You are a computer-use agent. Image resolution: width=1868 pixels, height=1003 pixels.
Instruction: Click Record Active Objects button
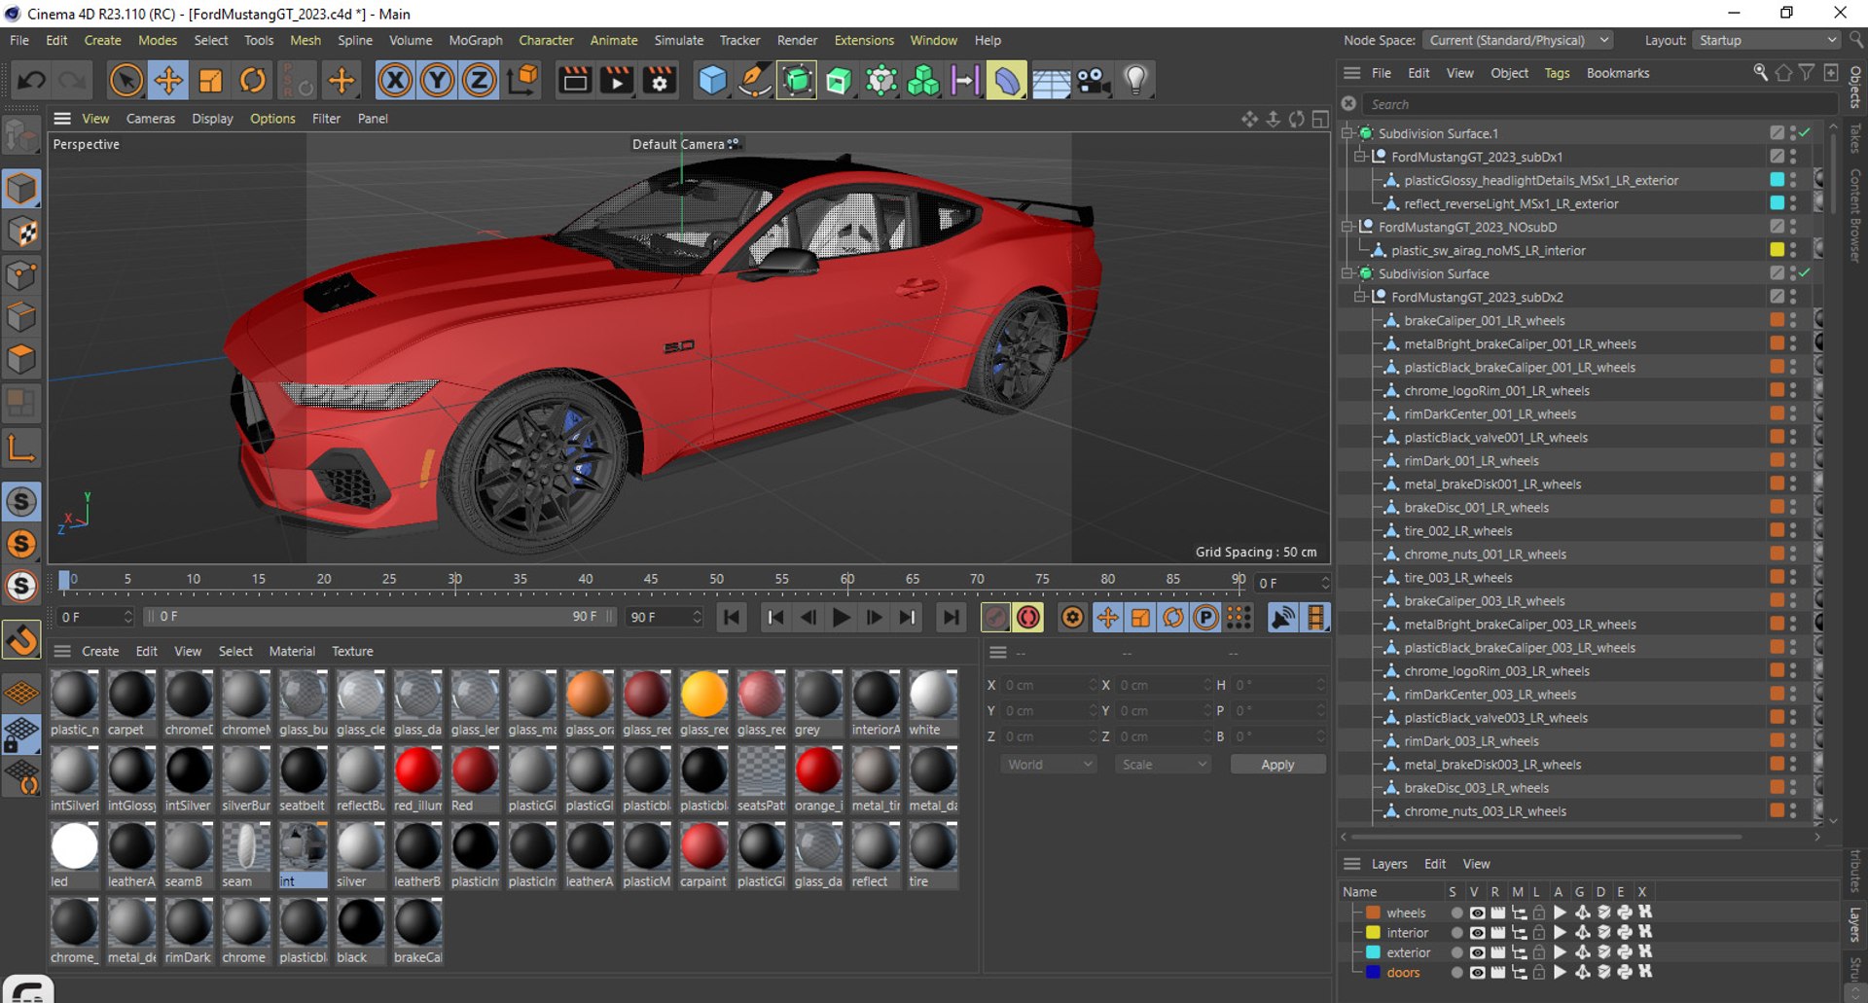[994, 617]
